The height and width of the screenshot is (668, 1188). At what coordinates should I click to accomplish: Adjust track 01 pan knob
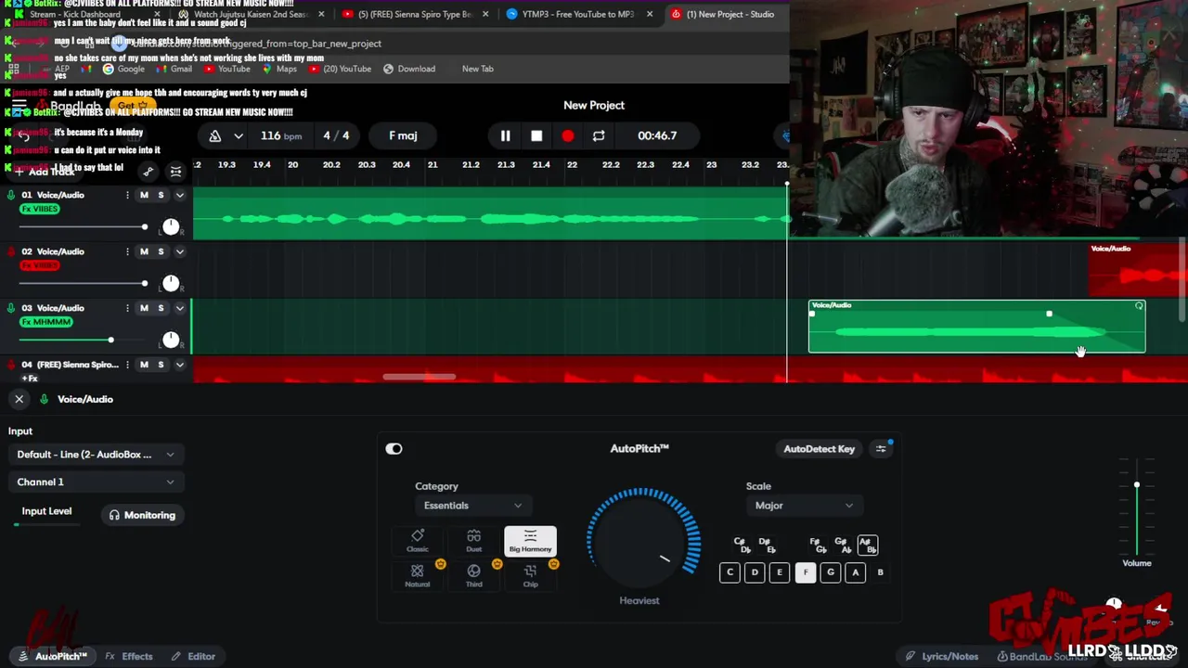pos(171,226)
